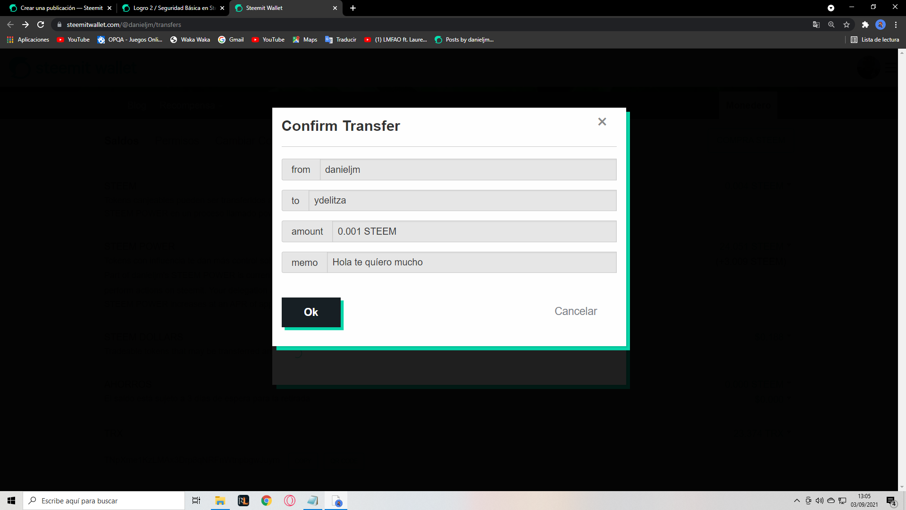Click the Cancelar link
The image size is (906, 510).
[575, 311]
